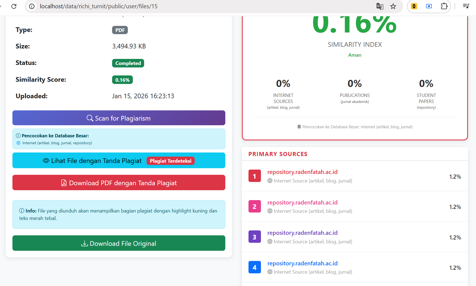The width and height of the screenshot is (476, 286).
Task: Click the blue screen recorder extension icon
Action: tap(429, 6)
